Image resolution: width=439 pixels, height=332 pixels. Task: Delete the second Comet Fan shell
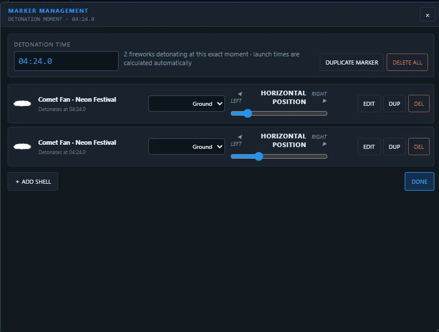coord(419,147)
